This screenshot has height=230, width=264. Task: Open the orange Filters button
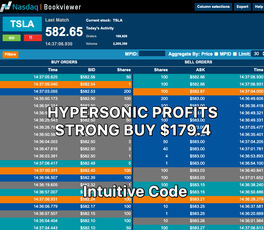(x=10, y=55)
